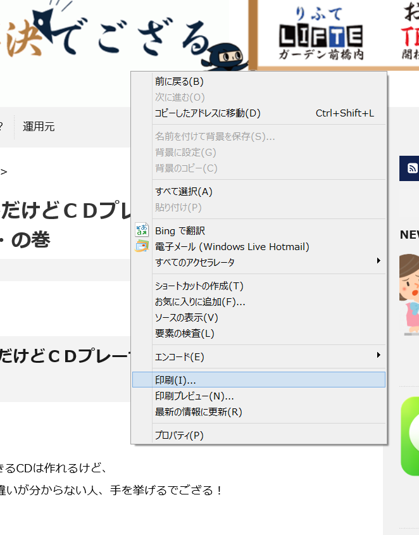Open すべてのアクセラレータ submenu
The image size is (419, 535).
[259, 262]
